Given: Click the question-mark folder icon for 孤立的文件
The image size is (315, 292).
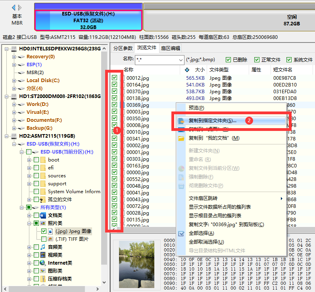Looking at the screenshot, I should (x=42, y=200).
